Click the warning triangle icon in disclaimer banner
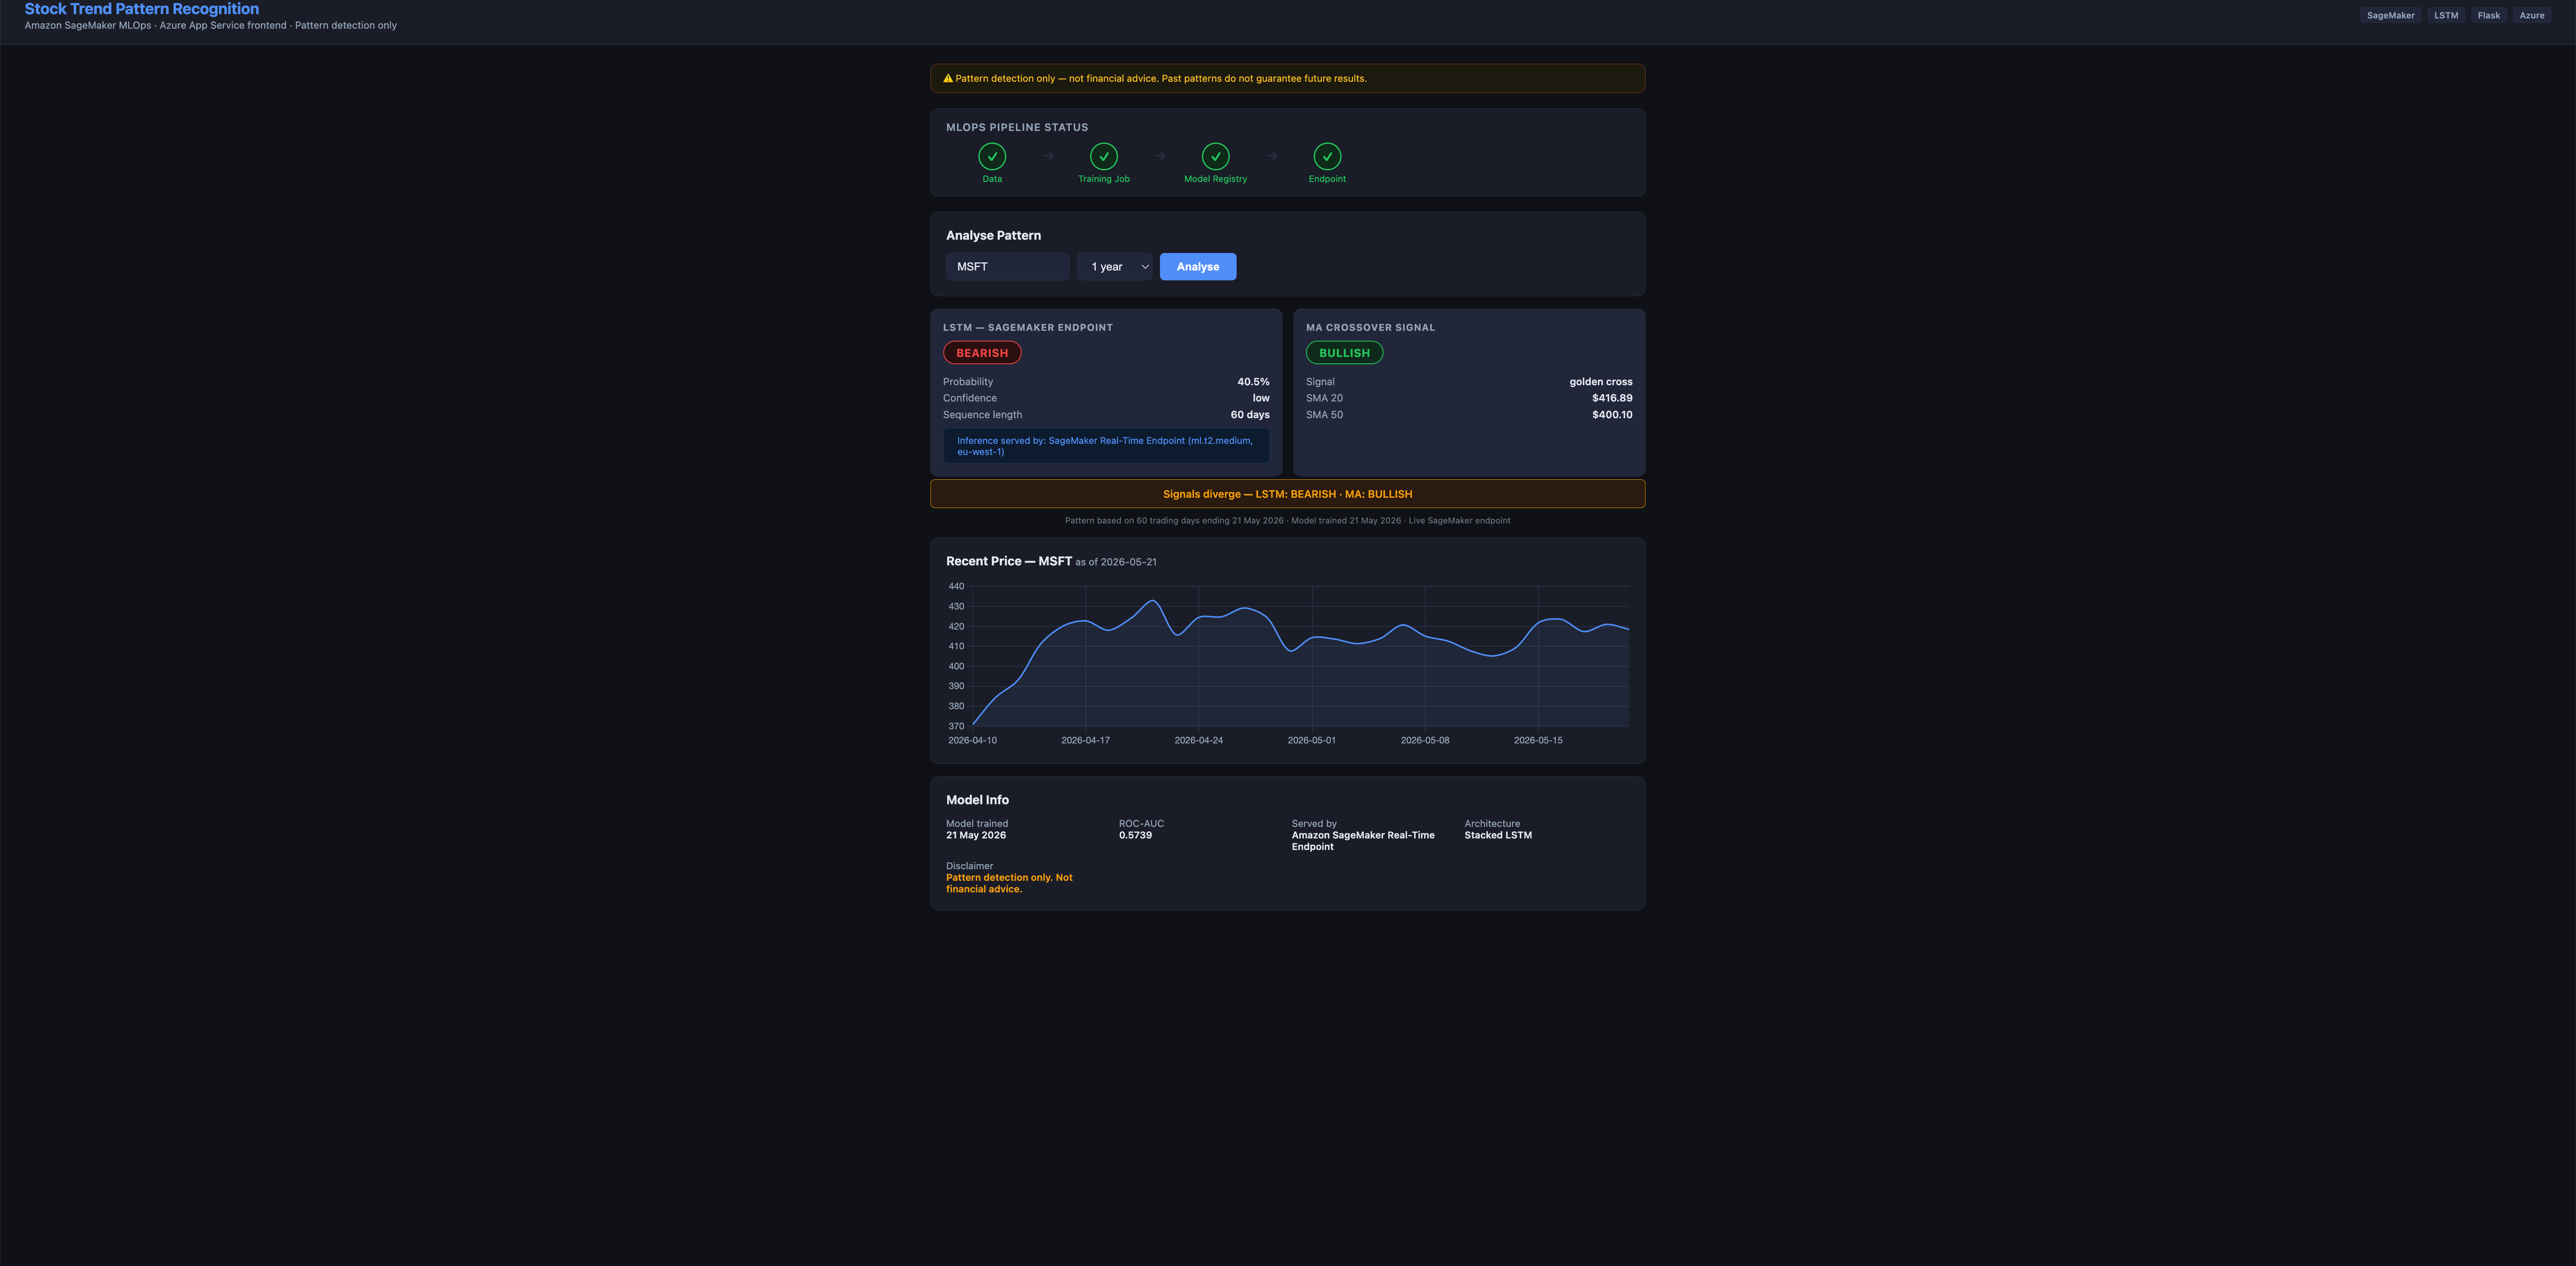The height and width of the screenshot is (1266, 2576). pos(948,78)
